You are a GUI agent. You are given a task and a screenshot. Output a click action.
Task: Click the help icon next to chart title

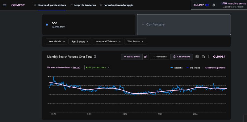pyautogui.click(x=95, y=57)
